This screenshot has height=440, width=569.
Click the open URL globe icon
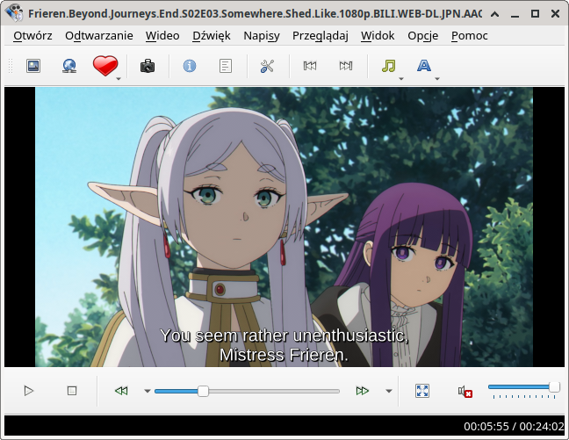pyautogui.click(x=69, y=66)
